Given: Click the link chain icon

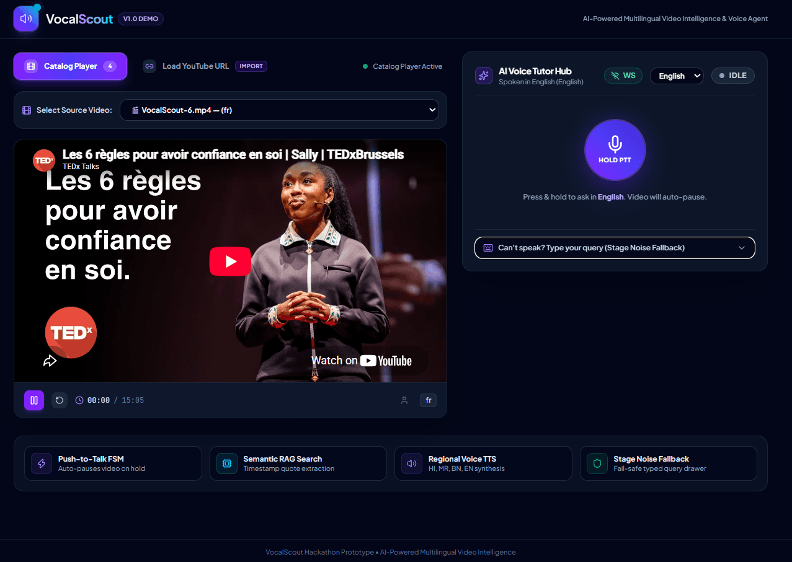Looking at the screenshot, I should click(149, 66).
